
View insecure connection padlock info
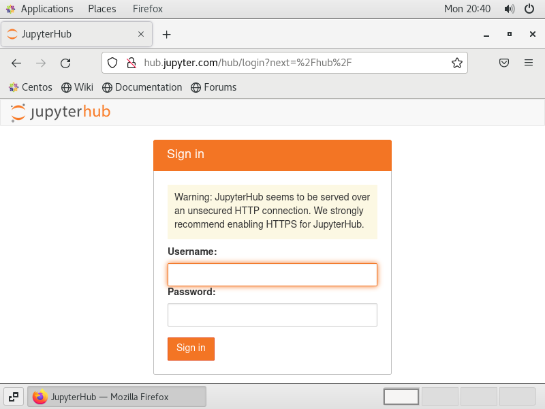pyautogui.click(x=131, y=63)
